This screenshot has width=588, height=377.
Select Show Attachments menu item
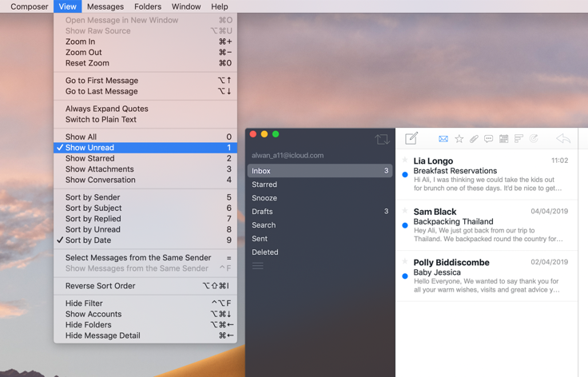145,169
